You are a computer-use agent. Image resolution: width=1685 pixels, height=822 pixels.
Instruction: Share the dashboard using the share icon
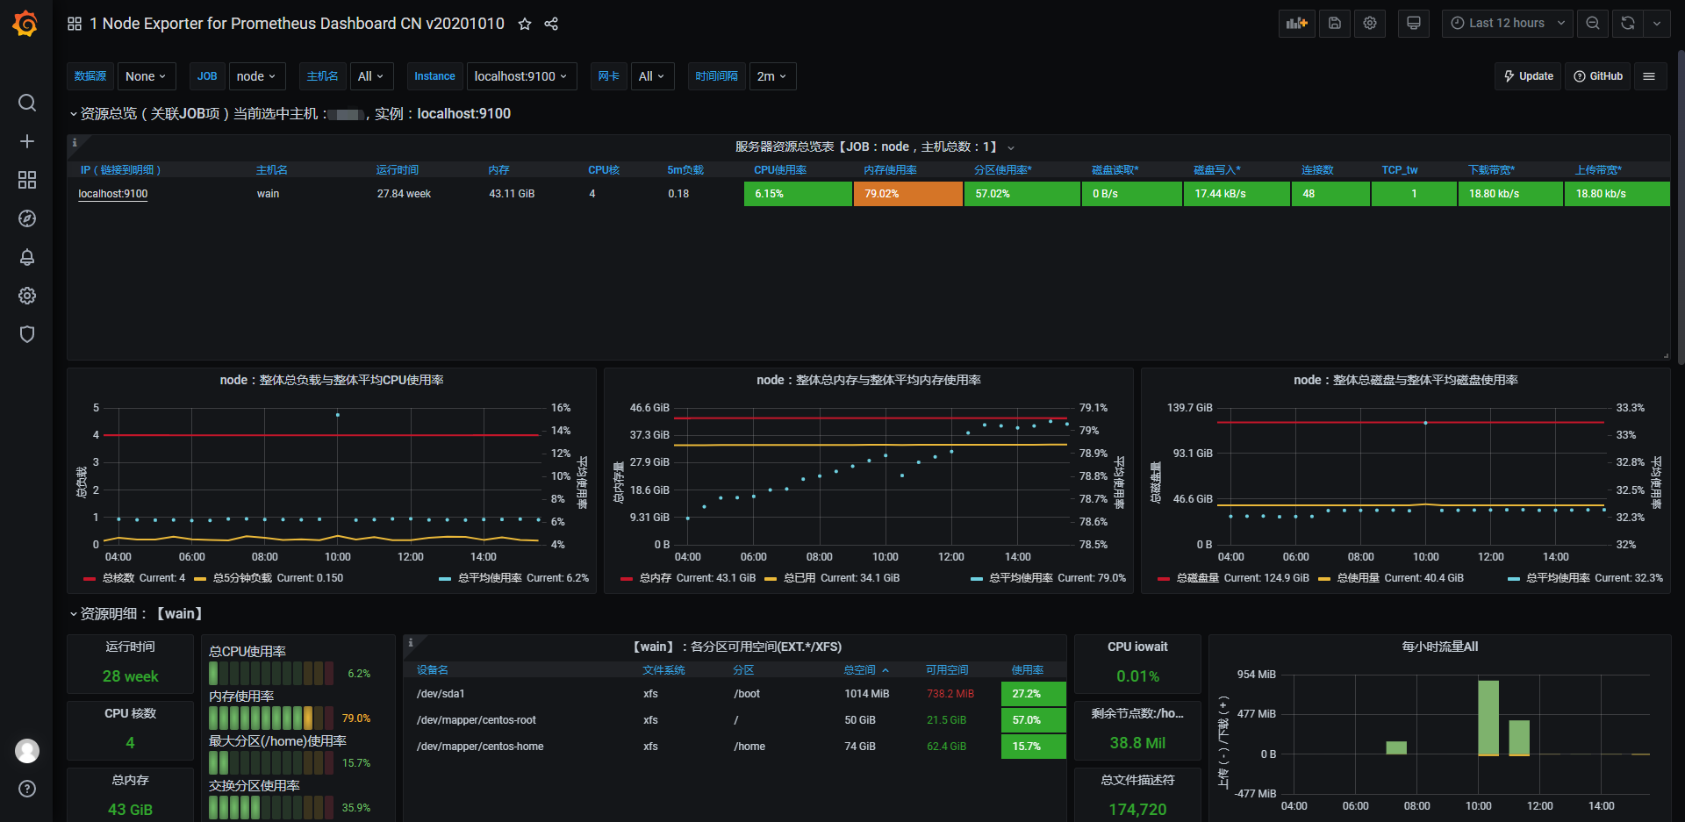(551, 25)
